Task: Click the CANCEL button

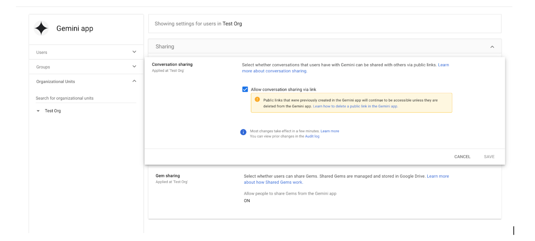Action: pos(462,157)
